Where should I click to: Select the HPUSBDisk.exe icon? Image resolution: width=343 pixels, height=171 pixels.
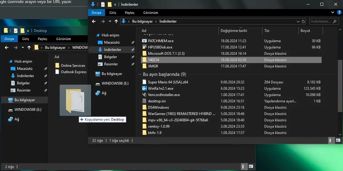(x=144, y=47)
